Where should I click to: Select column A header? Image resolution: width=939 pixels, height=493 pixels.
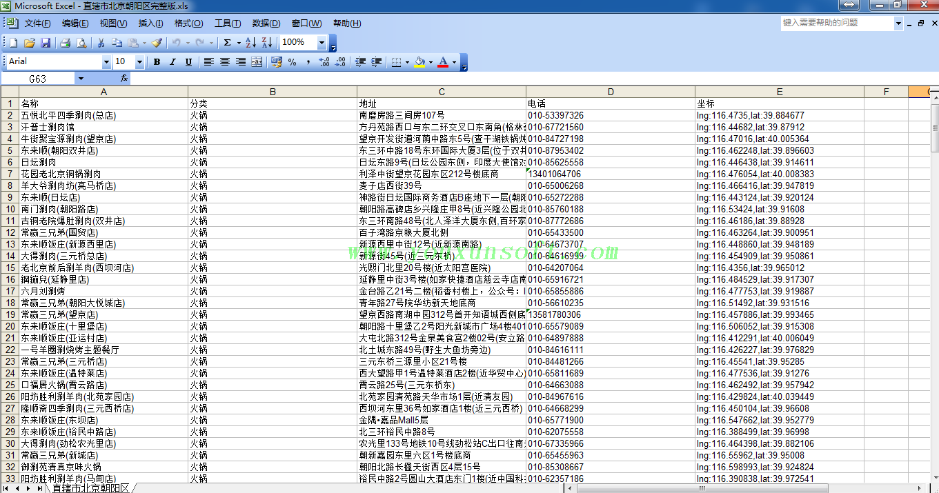[x=103, y=92]
